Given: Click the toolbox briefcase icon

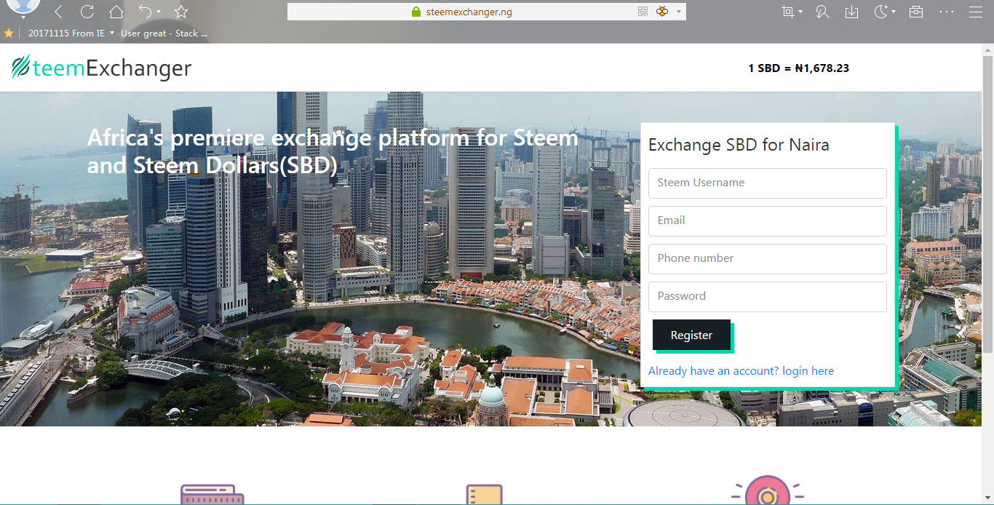Looking at the screenshot, I should 916,12.
